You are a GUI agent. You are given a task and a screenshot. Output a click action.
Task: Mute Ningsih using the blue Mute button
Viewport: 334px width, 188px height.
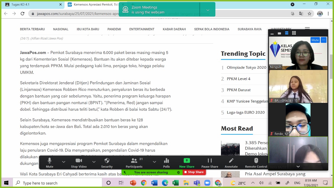[315, 40]
